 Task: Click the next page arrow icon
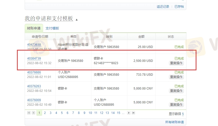pos(129,113)
